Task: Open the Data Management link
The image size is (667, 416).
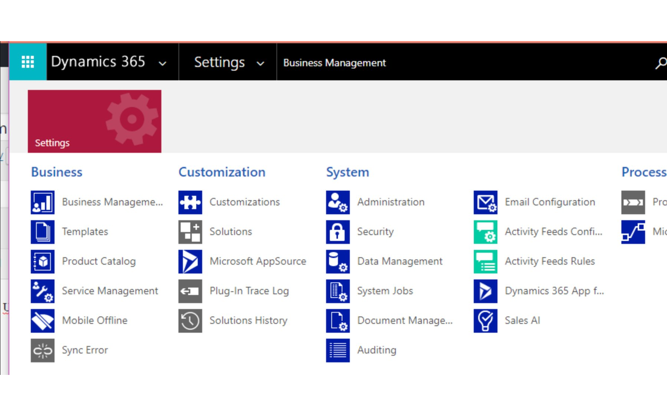Action: (x=400, y=262)
